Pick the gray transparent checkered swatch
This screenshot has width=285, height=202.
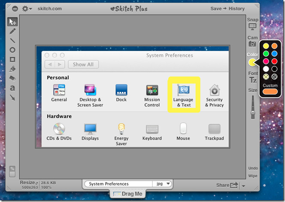pos(274,77)
